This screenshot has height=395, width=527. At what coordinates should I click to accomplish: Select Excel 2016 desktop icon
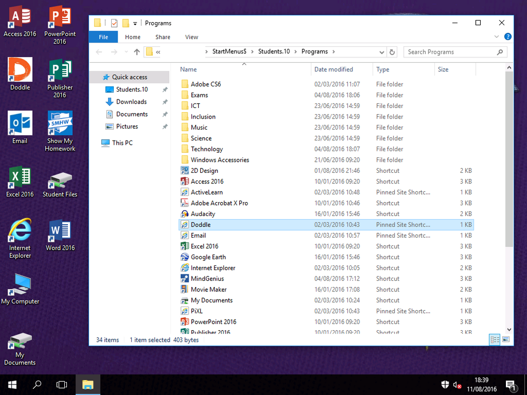coord(20,181)
